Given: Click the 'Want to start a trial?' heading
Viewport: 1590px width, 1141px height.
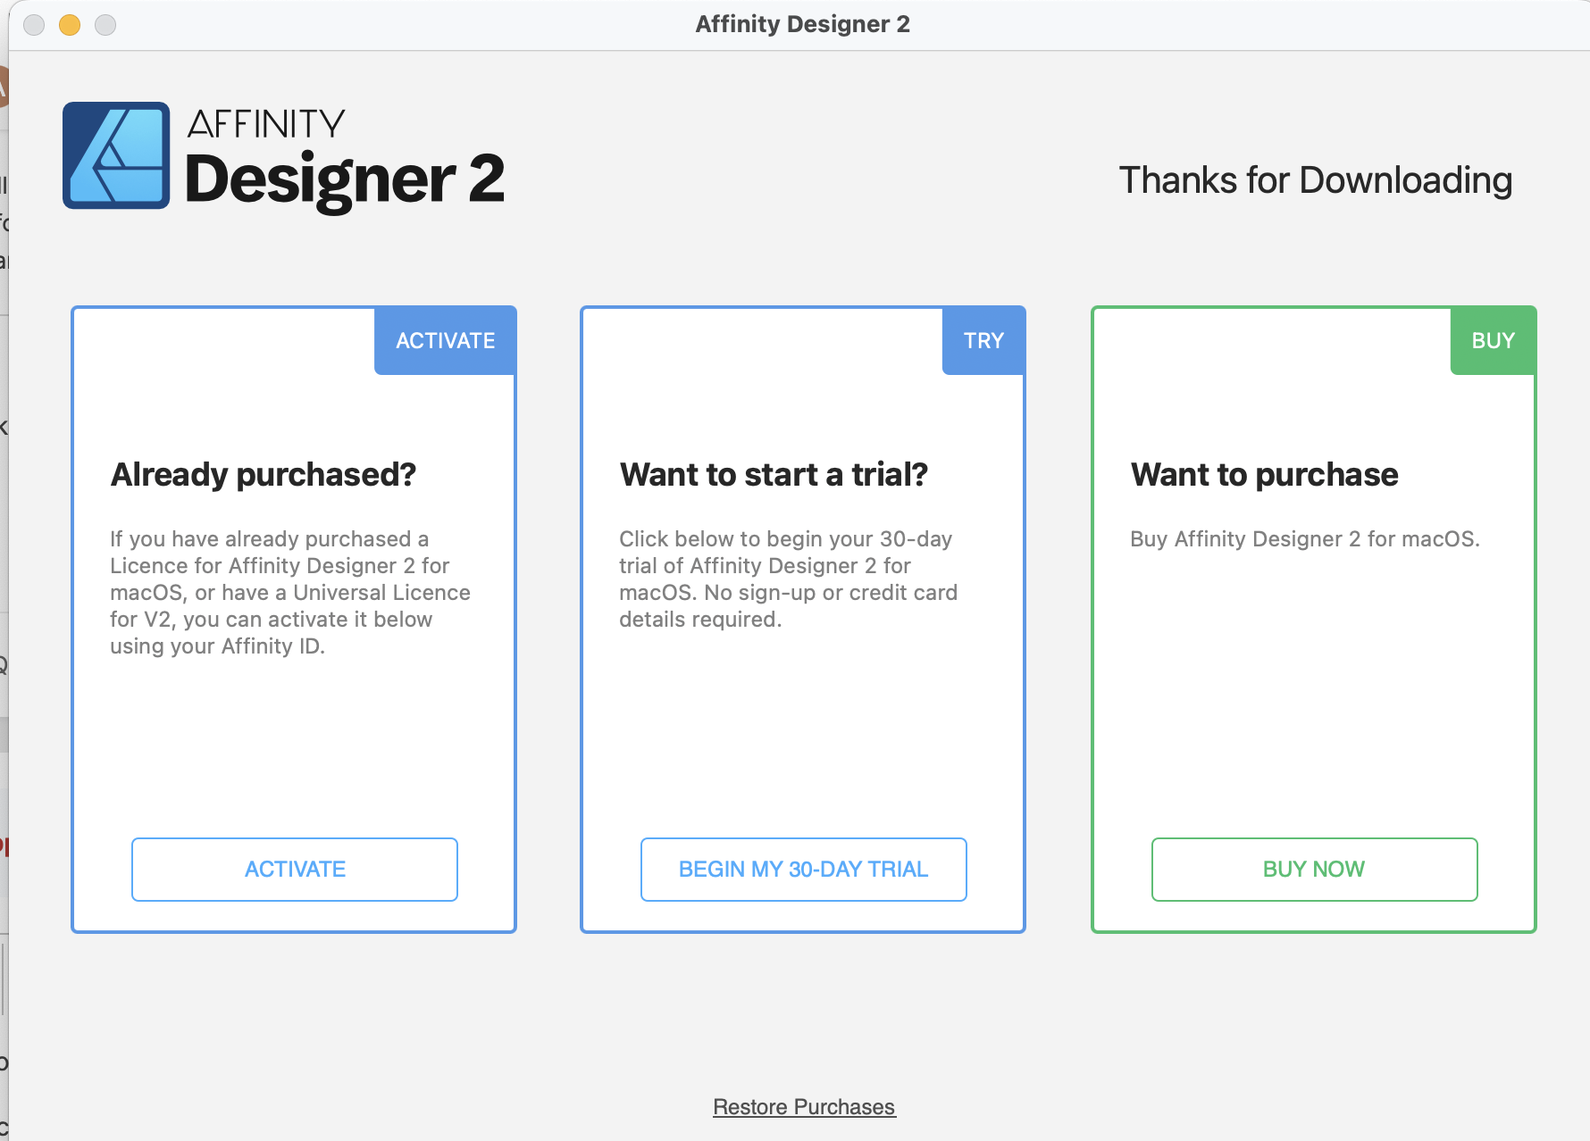Looking at the screenshot, I should coord(774,474).
